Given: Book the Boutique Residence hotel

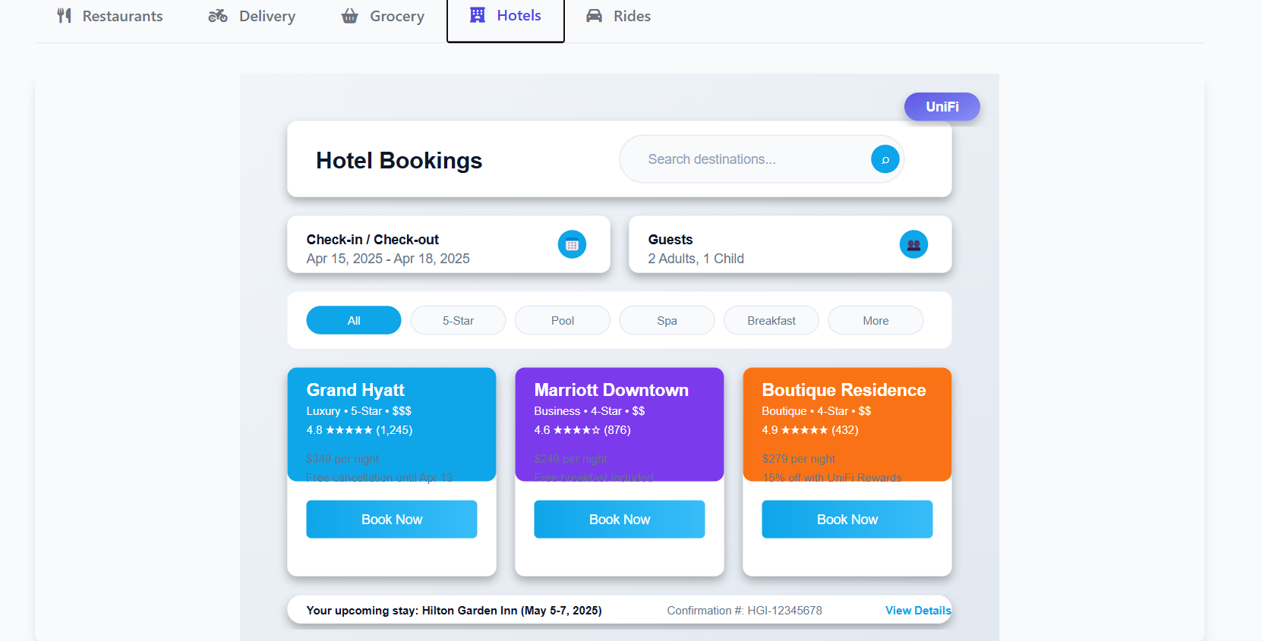Looking at the screenshot, I should tap(847, 520).
